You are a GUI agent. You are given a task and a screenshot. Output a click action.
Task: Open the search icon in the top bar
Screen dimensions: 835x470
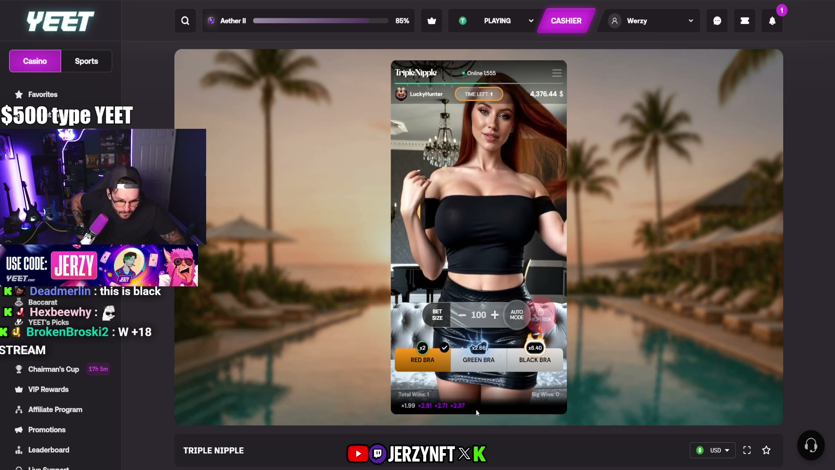[185, 21]
